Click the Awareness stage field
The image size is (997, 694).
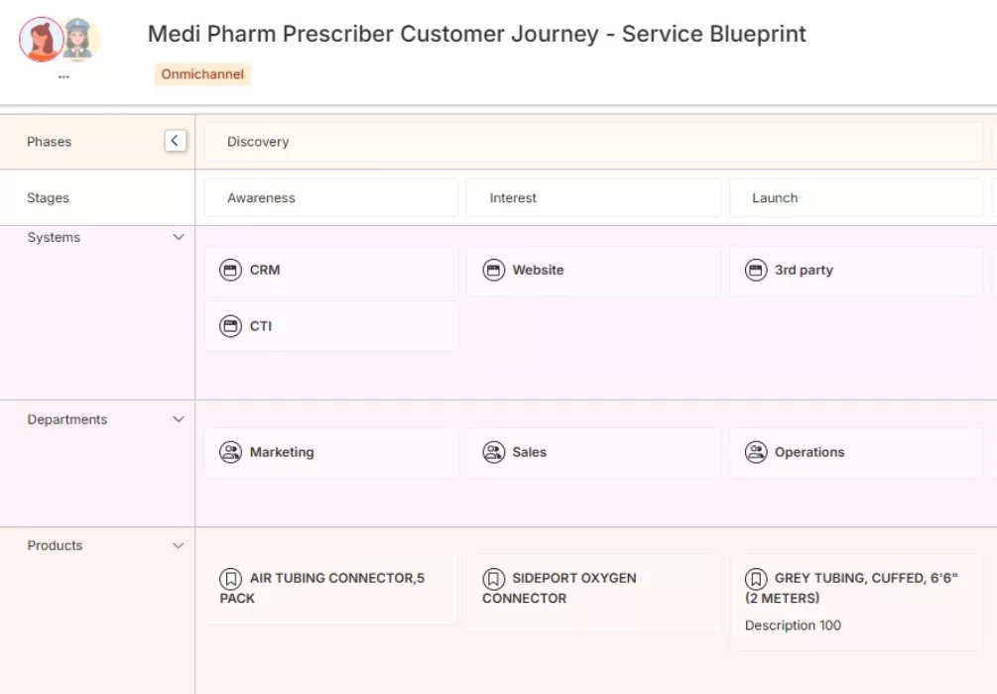click(x=331, y=197)
